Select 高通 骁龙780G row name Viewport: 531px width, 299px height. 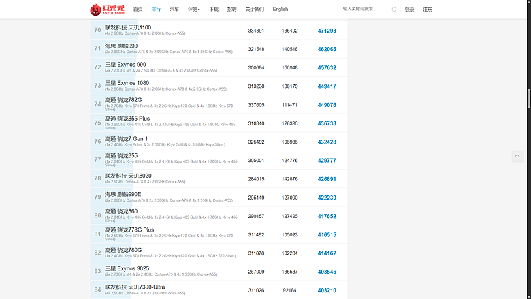tap(123, 250)
